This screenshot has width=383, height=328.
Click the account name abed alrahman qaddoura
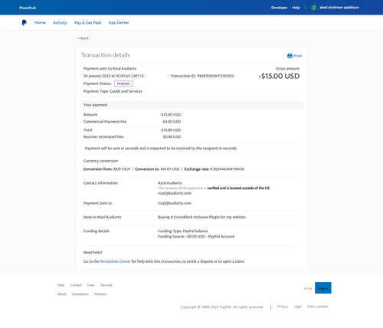pyautogui.click(x=339, y=8)
